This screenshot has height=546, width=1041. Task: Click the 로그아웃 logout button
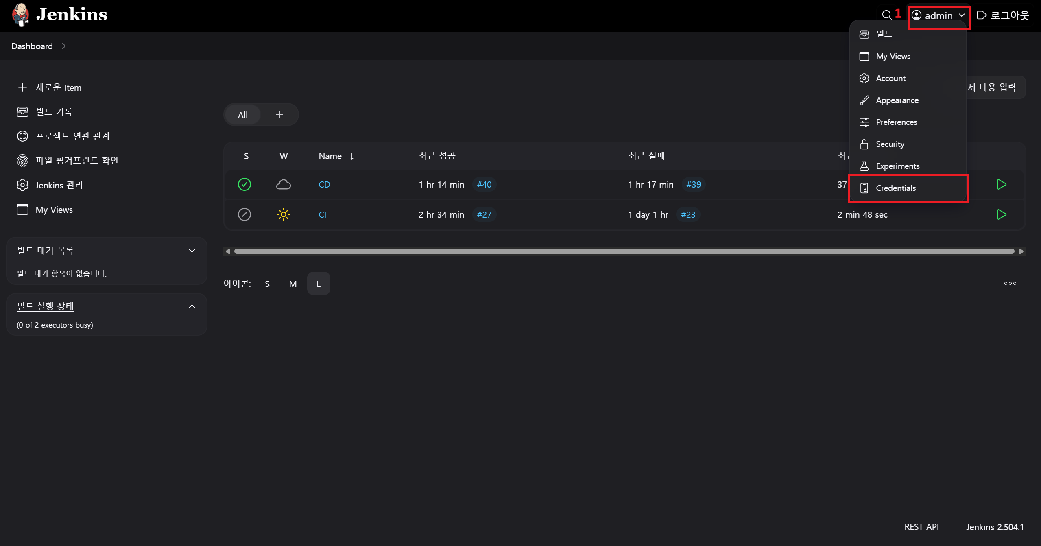pos(1003,15)
